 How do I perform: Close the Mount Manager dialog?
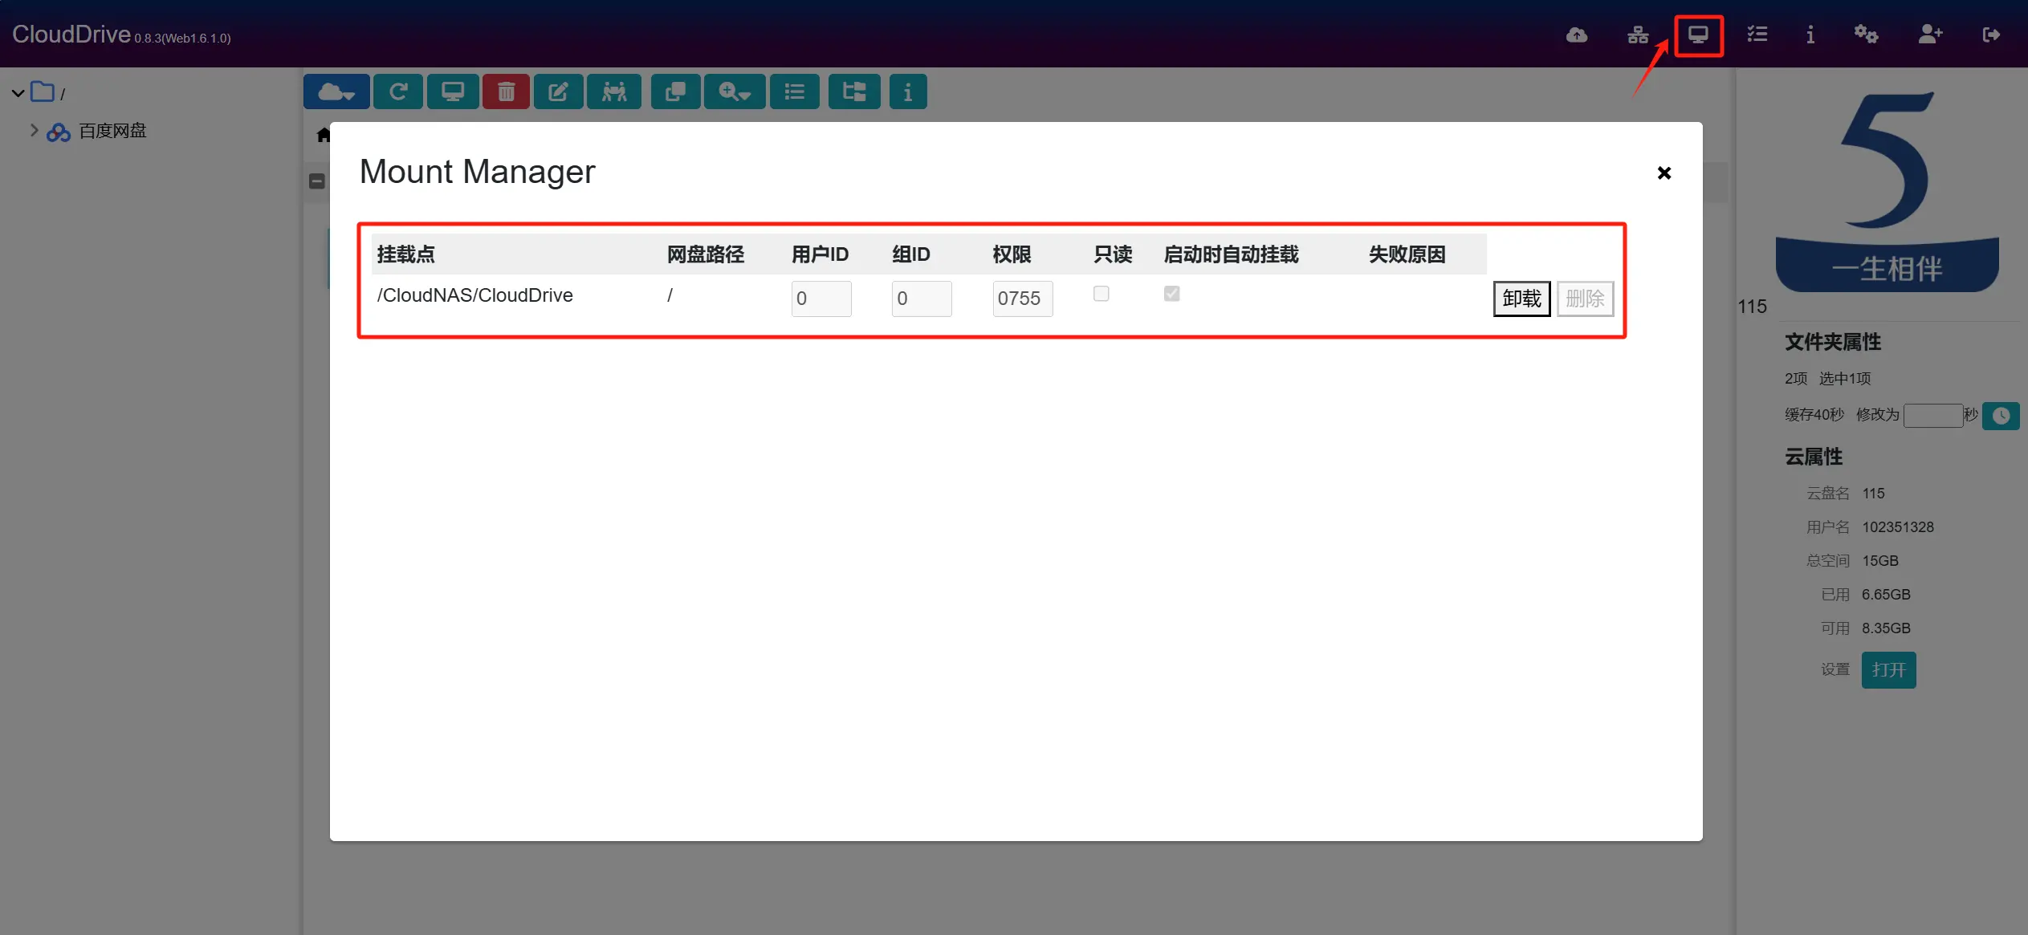(x=1664, y=173)
